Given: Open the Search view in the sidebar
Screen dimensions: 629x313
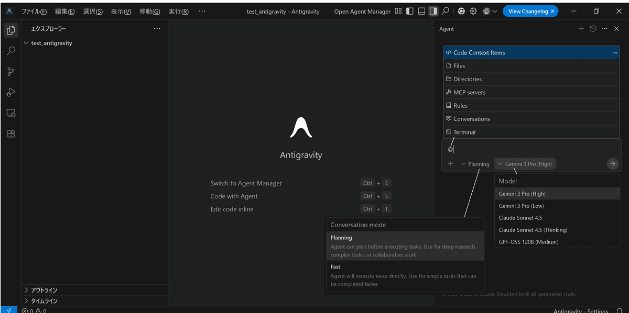Looking at the screenshot, I should [x=11, y=50].
